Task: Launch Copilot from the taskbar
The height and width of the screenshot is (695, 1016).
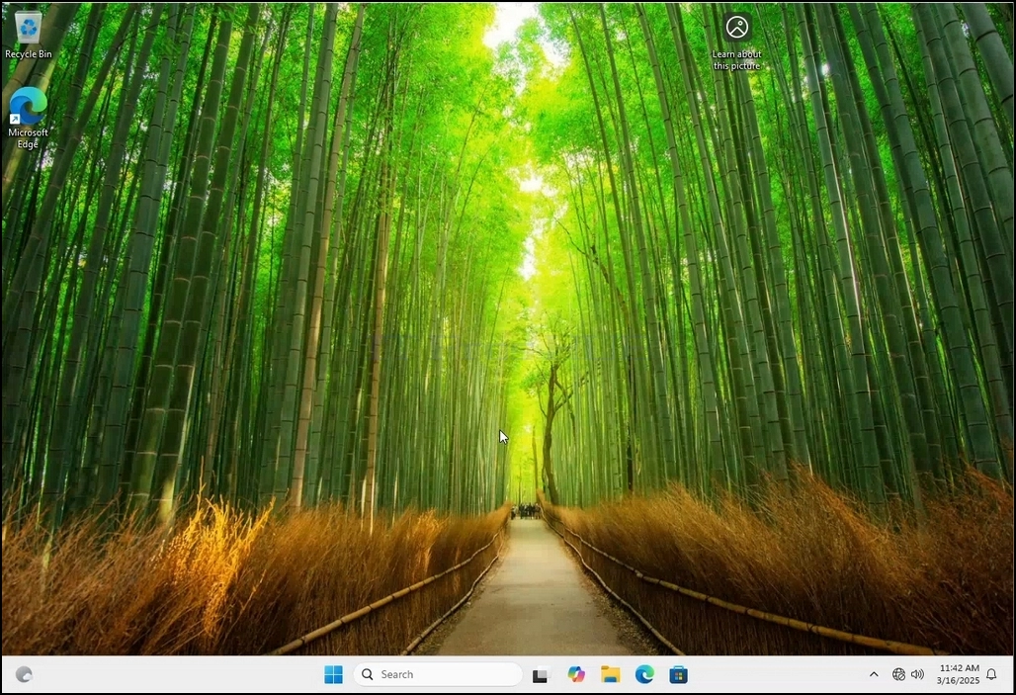Action: 575,674
